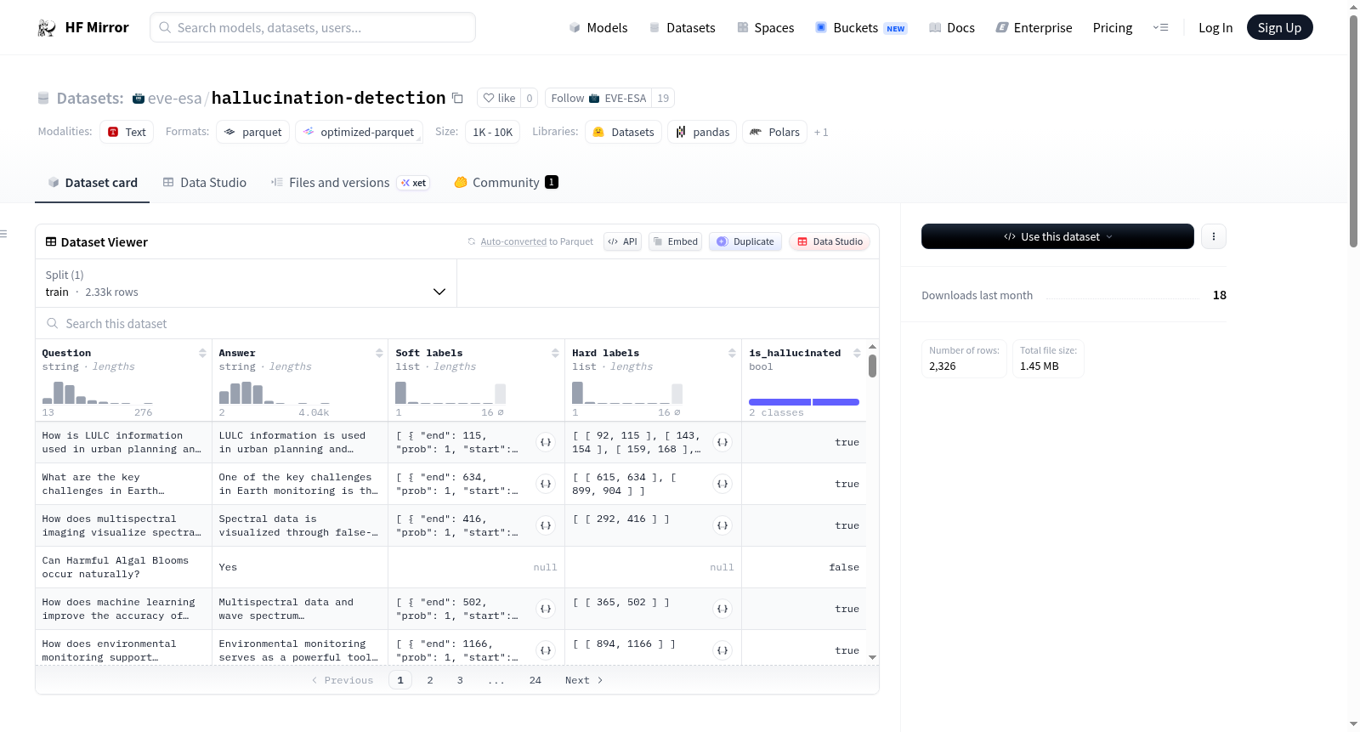
Task: Click the 'Can Harmful Algal Blooms' question cell
Action: (123, 567)
